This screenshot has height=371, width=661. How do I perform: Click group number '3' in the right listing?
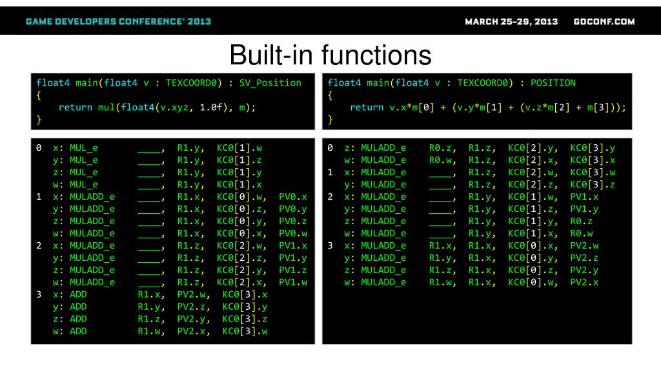pyautogui.click(x=330, y=245)
